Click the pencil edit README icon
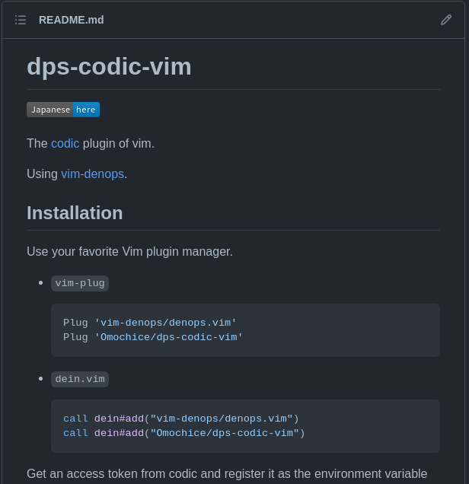The height and width of the screenshot is (484, 469). [x=446, y=20]
